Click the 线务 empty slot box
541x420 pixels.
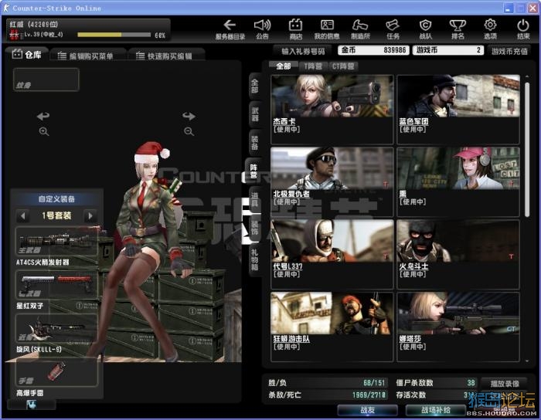tap(46, 80)
